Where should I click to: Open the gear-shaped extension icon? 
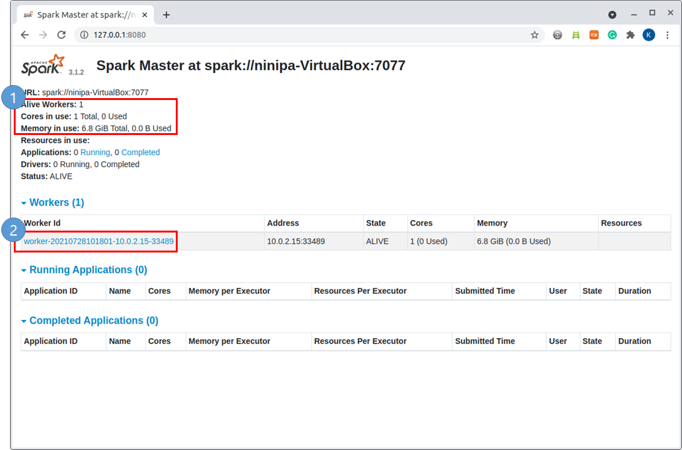click(557, 35)
